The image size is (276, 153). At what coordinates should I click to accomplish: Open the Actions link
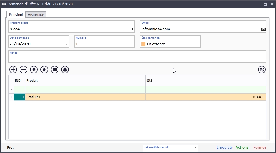[x=242, y=147]
